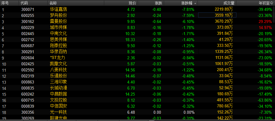Screen dimensions: 275x121
Task: Click the *ST龙力 stock name
Action: pos(57,58)
